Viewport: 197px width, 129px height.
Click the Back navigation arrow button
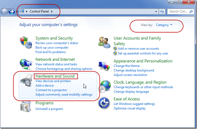[x=4, y=12]
